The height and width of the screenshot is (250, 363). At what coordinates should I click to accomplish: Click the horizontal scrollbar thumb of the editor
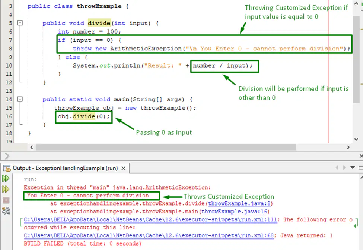coord(166,147)
